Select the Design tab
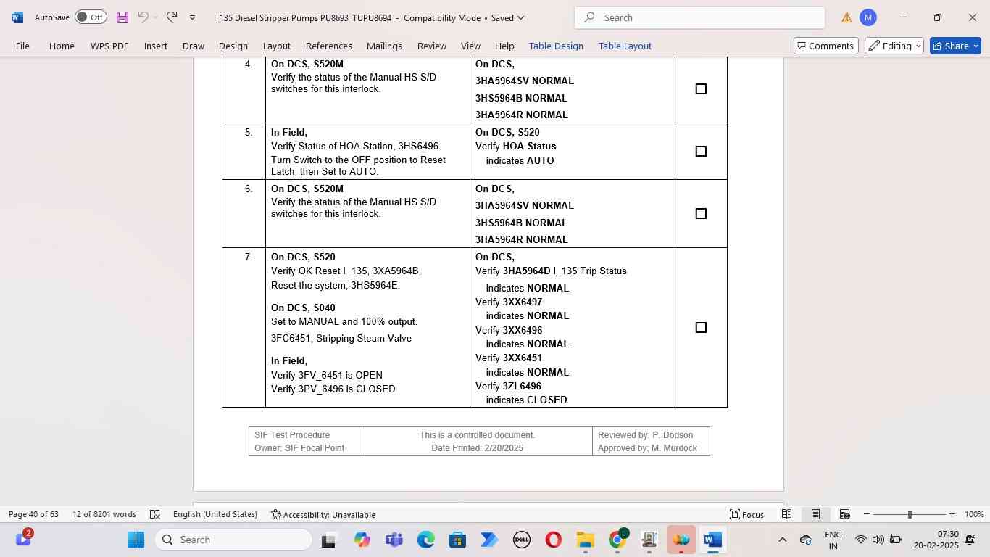 coord(233,46)
